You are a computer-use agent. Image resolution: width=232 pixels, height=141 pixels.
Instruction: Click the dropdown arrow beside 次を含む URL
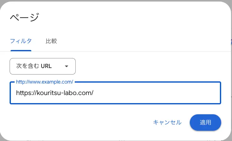pyautogui.click(x=67, y=66)
